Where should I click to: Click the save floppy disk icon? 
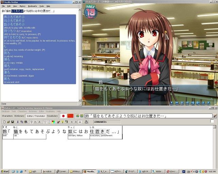click(x=13, y=122)
